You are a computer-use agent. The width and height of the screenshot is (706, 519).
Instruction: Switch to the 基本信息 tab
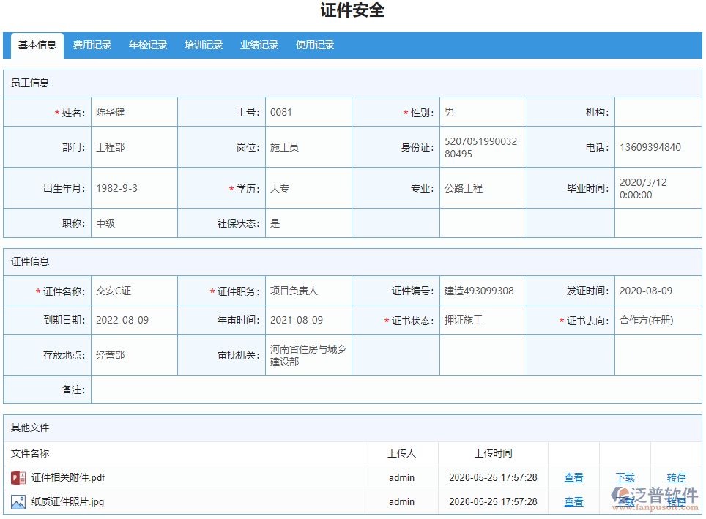pos(37,45)
